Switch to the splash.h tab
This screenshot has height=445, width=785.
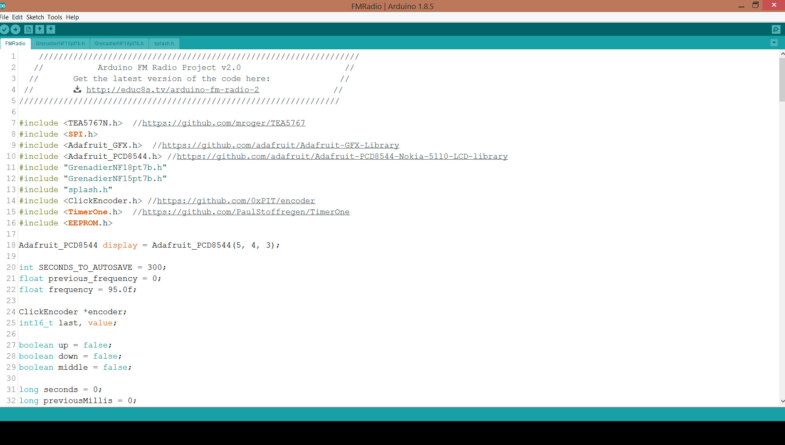pos(164,44)
